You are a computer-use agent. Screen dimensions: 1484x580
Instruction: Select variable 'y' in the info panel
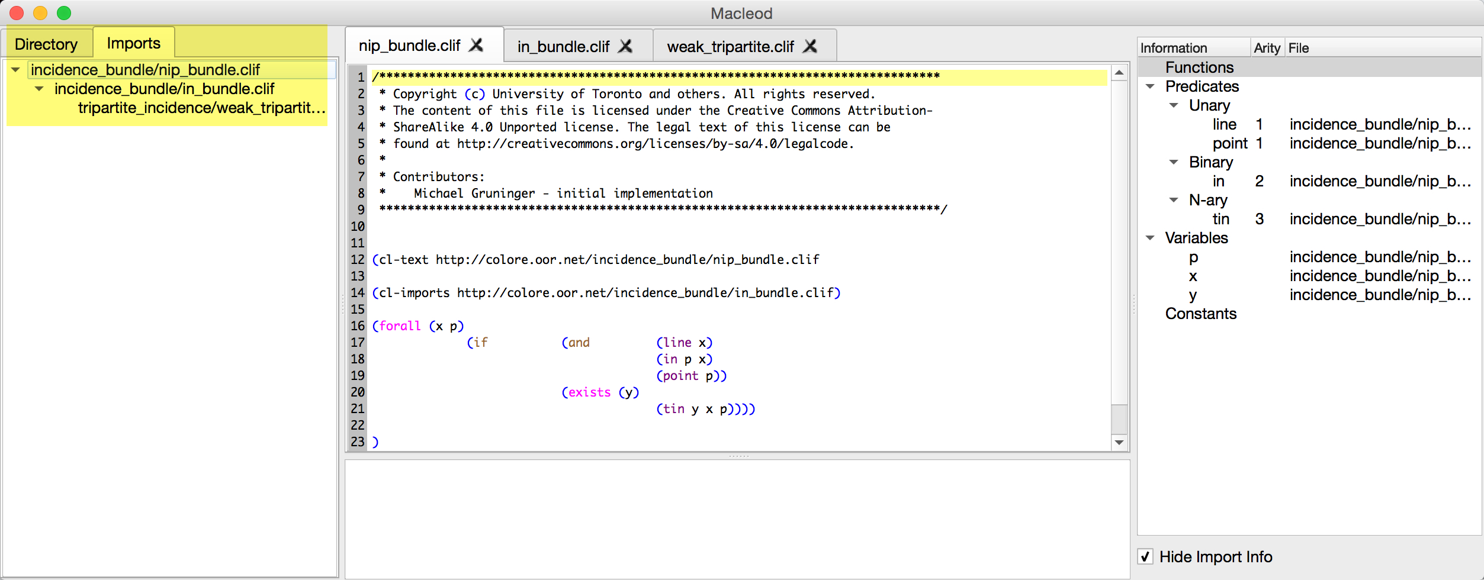coord(1309,295)
